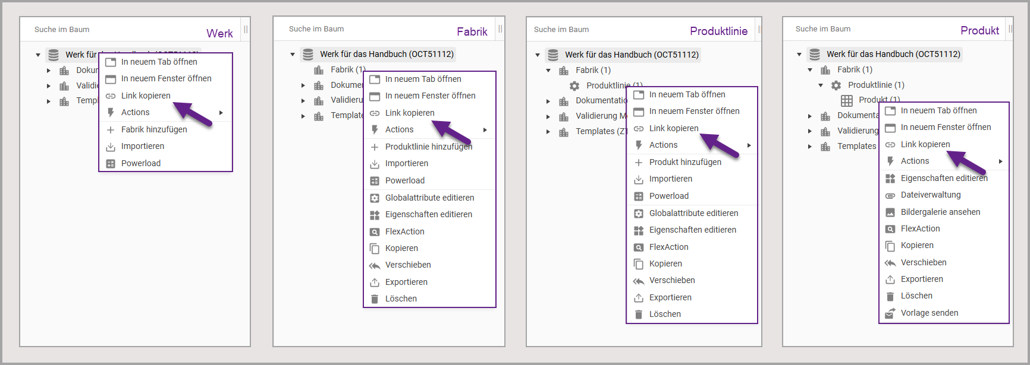Click the Powerload icon in Werk menu
This screenshot has width=1030, height=365.
111,164
